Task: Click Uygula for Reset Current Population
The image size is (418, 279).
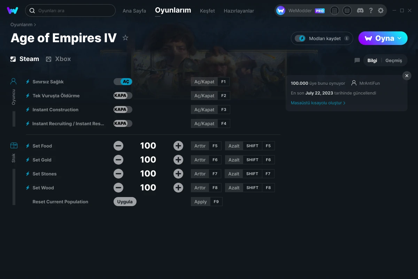Action: click(125, 202)
